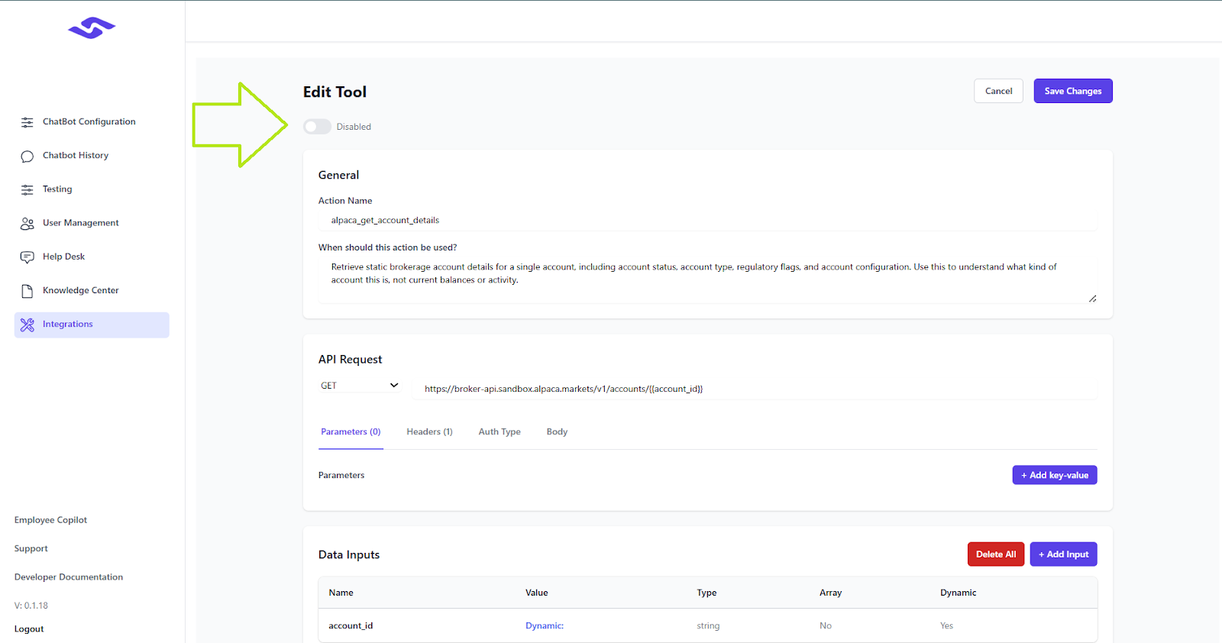Viewport: 1222px width, 643px height.
Task: Switch to the Headers (1) tab
Action: point(429,432)
